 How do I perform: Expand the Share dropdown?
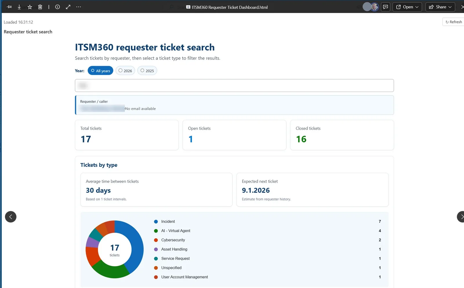pyautogui.click(x=440, y=7)
